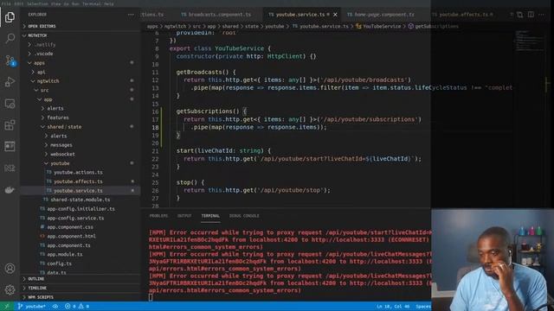Image resolution: width=554 pixels, height=311 pixels.
Task: Click the split editor icon
Action: 531,15
